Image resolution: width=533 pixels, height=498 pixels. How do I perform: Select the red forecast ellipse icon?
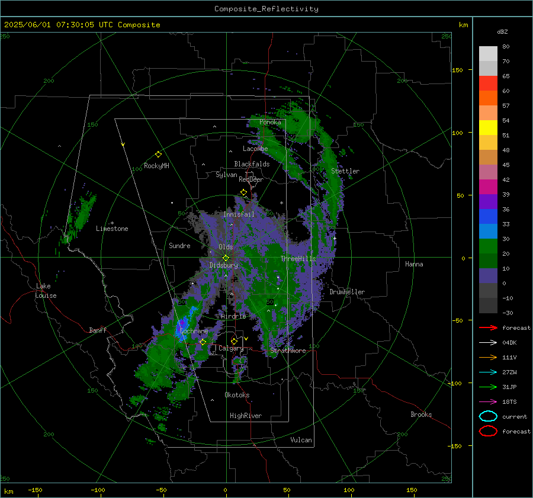click(x=488, y=431)
